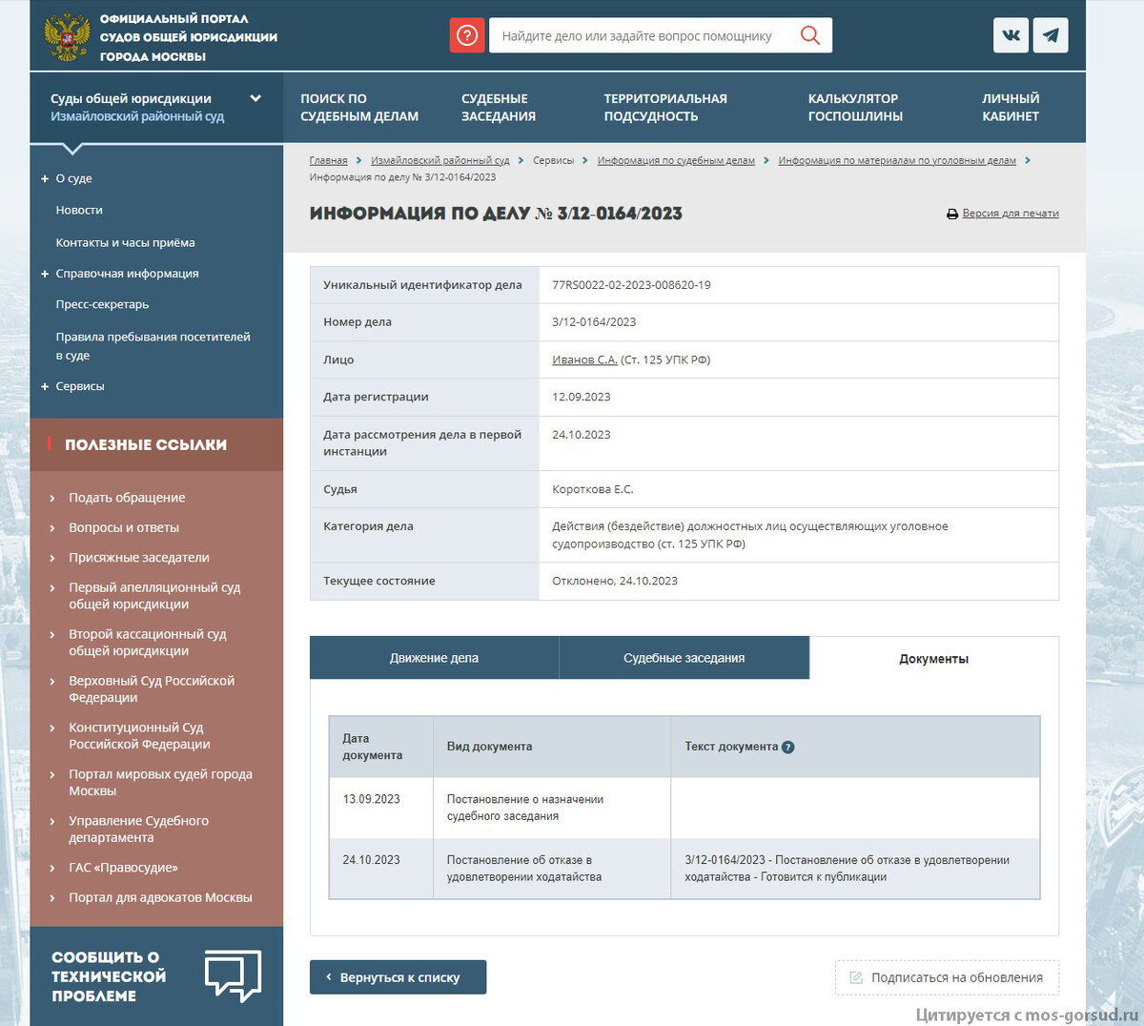Image resolution: width=1144 pixels, height=1026 pixels.
Task: Open the Личный кабинет menu item
Action: [x=1011, y=107]
